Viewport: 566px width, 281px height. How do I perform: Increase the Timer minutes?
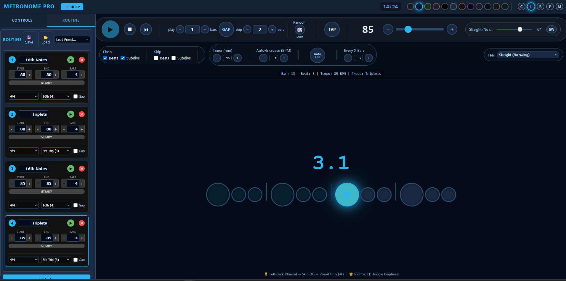click(238, 58)
